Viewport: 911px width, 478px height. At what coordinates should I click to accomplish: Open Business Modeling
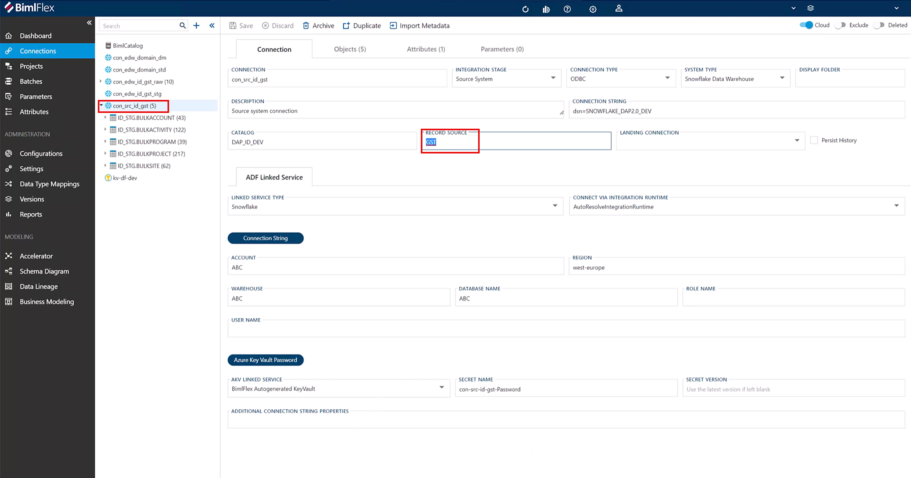(47, 301)
